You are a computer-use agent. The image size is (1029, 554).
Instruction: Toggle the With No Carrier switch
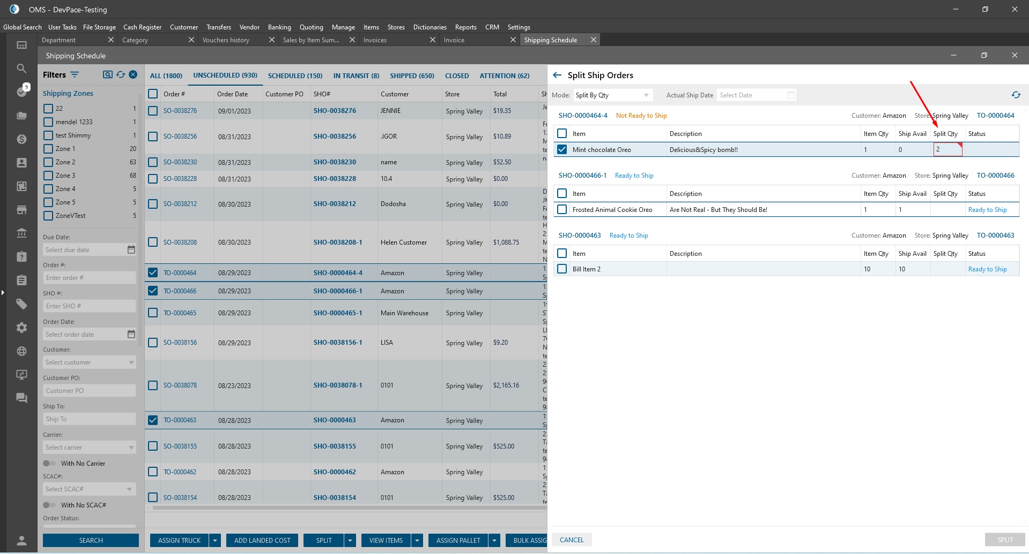[x=49, y=464]
